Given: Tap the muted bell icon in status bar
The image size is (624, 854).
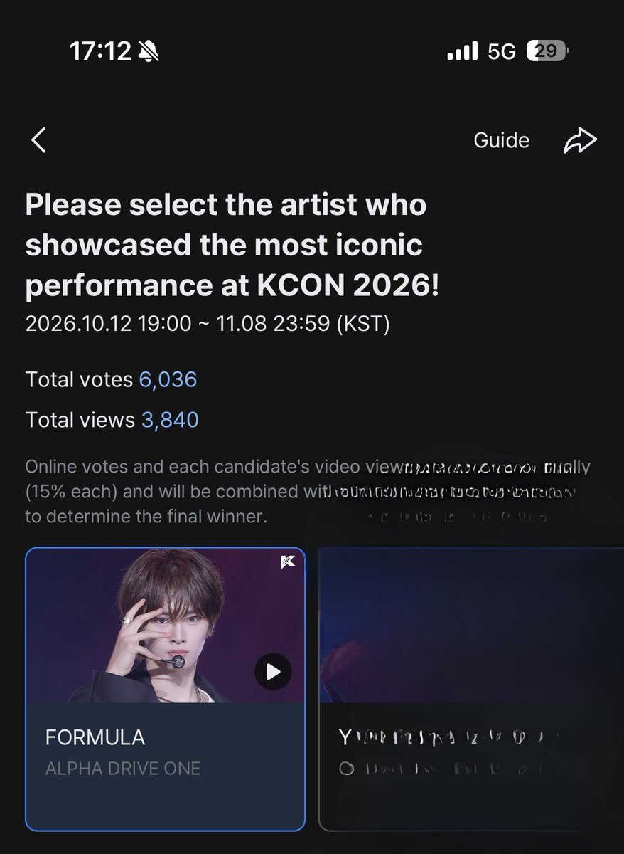Looking at the screenshot, I should pos(149,51).
